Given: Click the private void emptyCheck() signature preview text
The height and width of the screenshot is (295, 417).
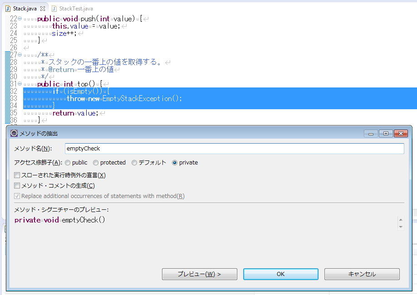Looking at the screenshot, I should [x=60, y=220].
